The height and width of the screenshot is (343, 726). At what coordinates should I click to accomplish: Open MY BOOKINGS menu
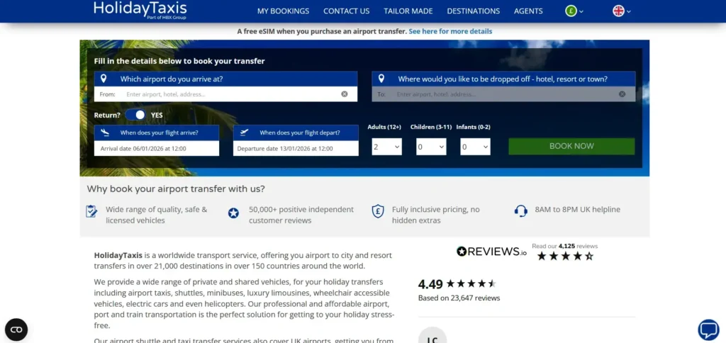coord(284,11)
